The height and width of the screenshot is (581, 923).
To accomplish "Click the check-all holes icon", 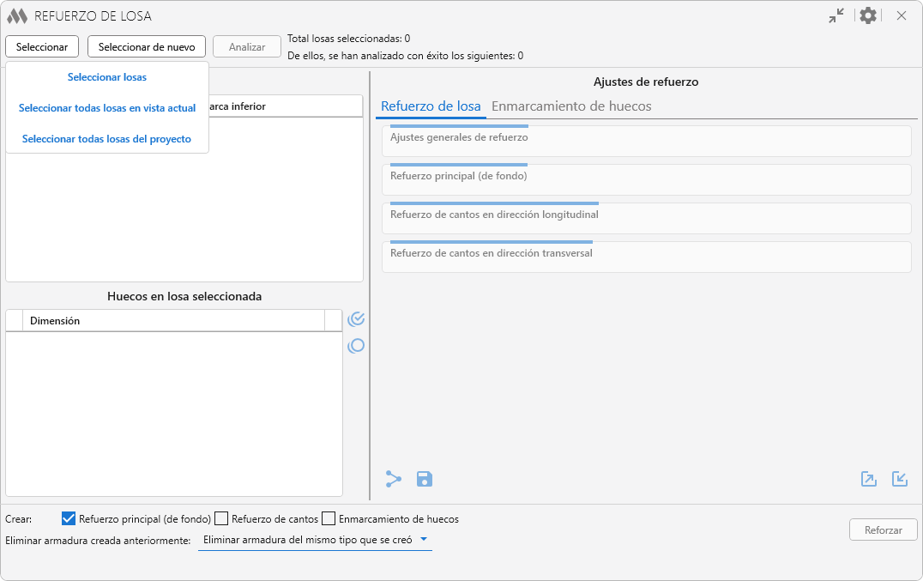I will 356,319.
